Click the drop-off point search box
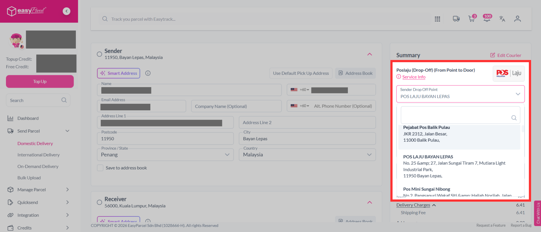 (x=461, y=115)
